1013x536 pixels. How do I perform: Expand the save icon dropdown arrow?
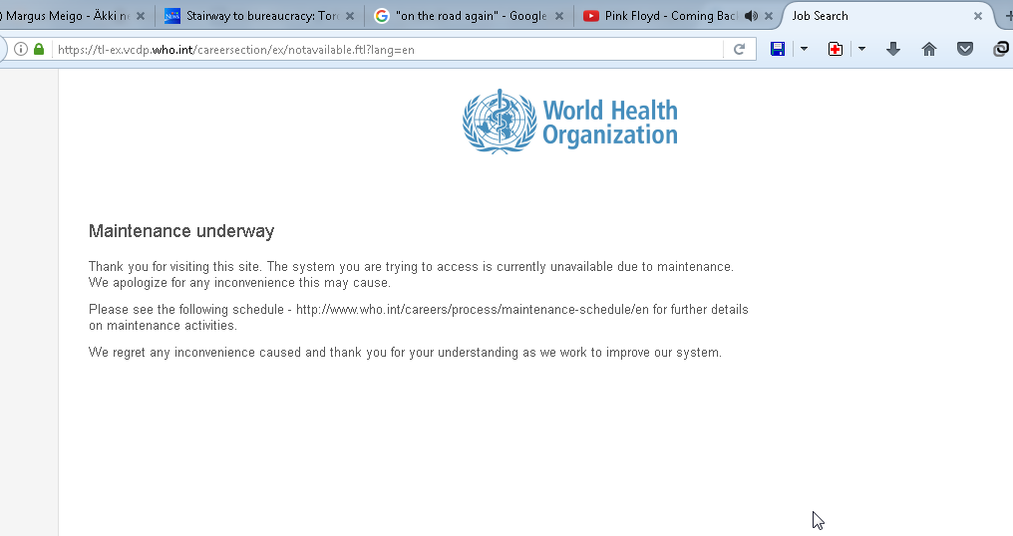804,49
